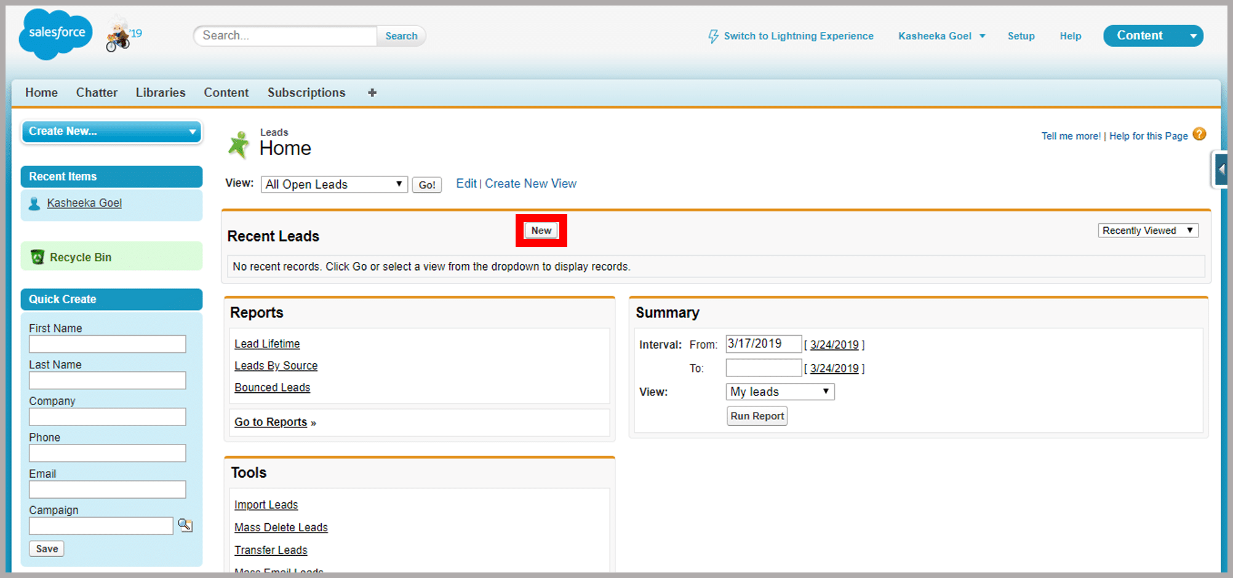This screenshot has height=578, width=1233.
Task: Click the Mass Delete Leads link
Action: [x=281, y=528]
